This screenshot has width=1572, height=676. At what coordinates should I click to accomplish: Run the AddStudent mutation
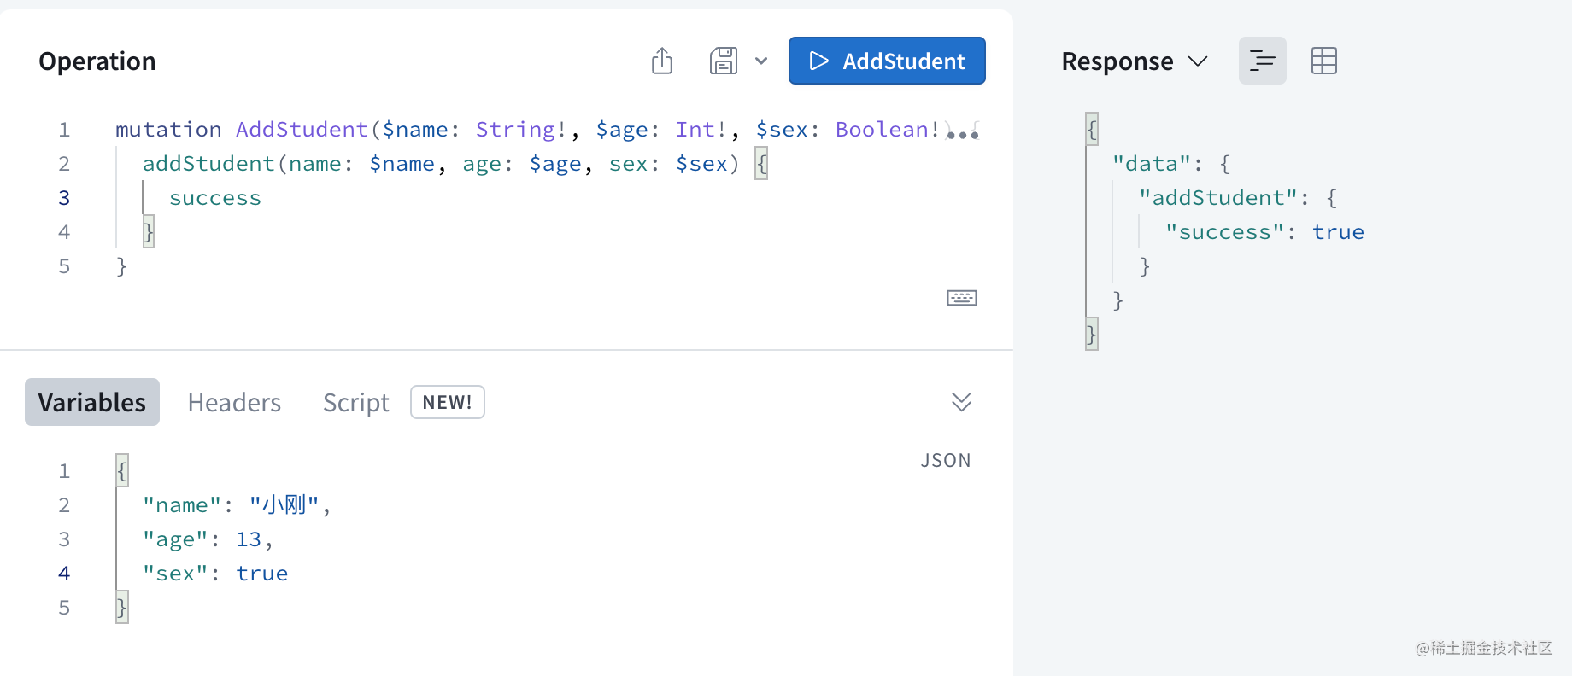887,61
